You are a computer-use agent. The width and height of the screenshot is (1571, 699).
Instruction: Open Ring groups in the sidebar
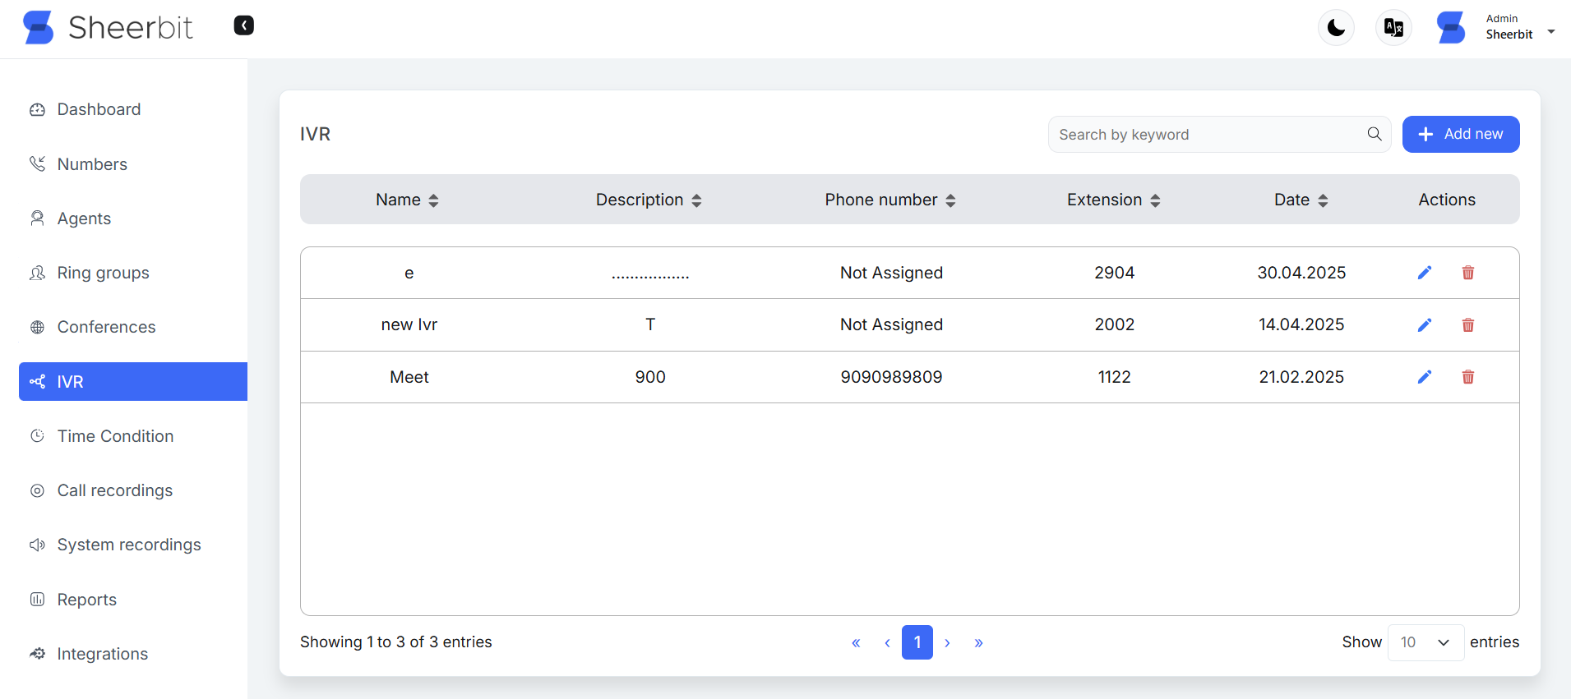103,273
